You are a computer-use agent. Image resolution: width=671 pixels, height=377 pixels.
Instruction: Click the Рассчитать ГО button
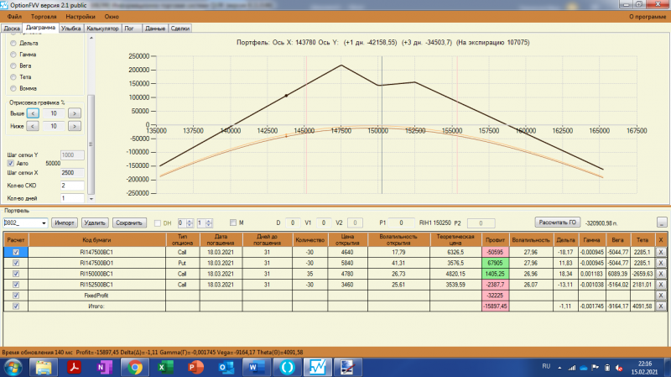pos(558,223)
